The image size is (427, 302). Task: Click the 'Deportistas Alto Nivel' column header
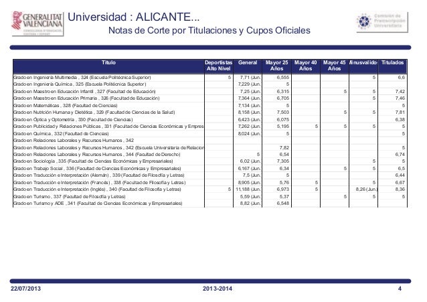tap(219, 66)
